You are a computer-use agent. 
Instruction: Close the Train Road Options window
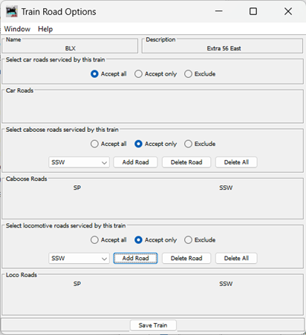288,11
